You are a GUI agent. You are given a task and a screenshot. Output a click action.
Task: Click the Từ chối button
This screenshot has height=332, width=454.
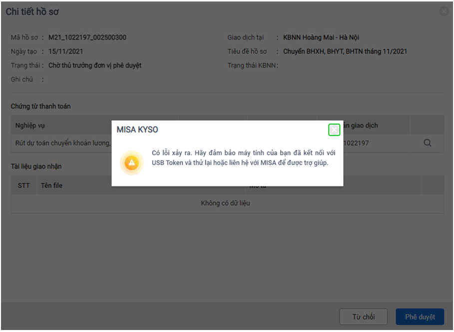point(364,317)
